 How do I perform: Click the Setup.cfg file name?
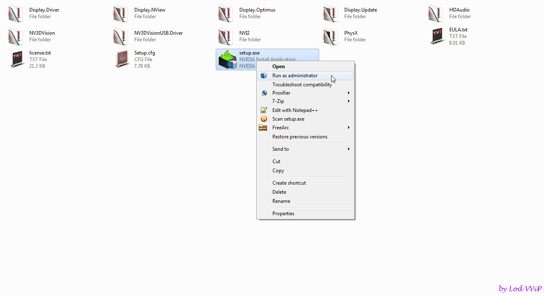[x=145, y=53]
